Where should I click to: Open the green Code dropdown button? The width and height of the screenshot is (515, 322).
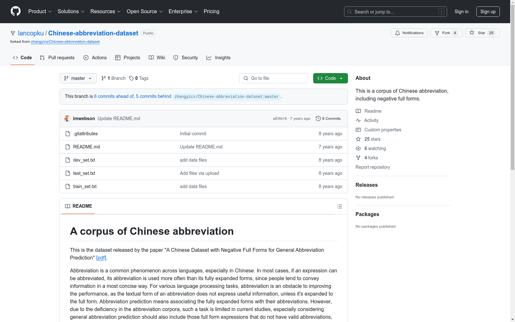coord(330,78)
